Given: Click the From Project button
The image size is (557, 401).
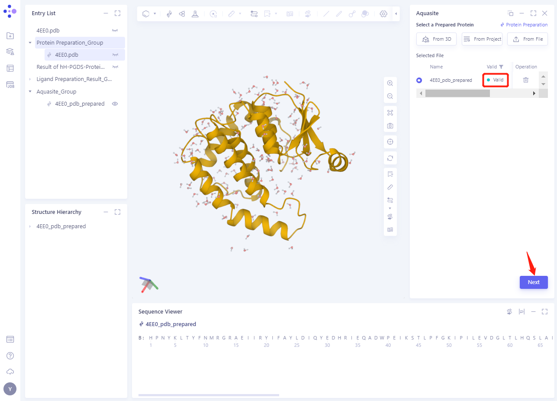Looking at the screenshot, I should [482, 39].
